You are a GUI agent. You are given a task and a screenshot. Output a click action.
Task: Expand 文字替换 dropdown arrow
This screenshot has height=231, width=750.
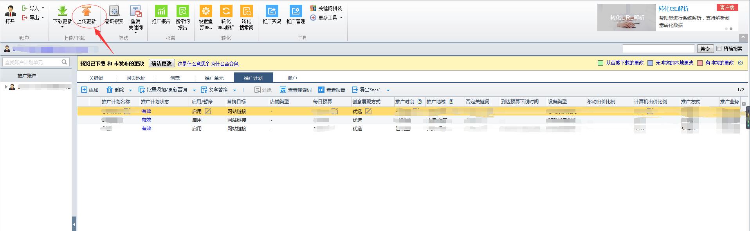coord(234,90)
